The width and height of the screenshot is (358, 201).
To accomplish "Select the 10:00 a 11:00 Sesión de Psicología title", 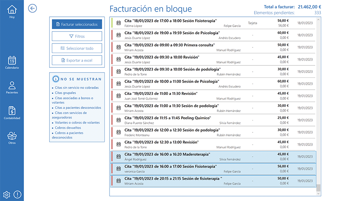I will pos(172,81).
